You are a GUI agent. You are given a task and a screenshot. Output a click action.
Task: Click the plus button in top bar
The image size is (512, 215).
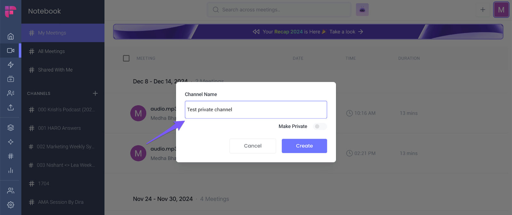[483, 10]
